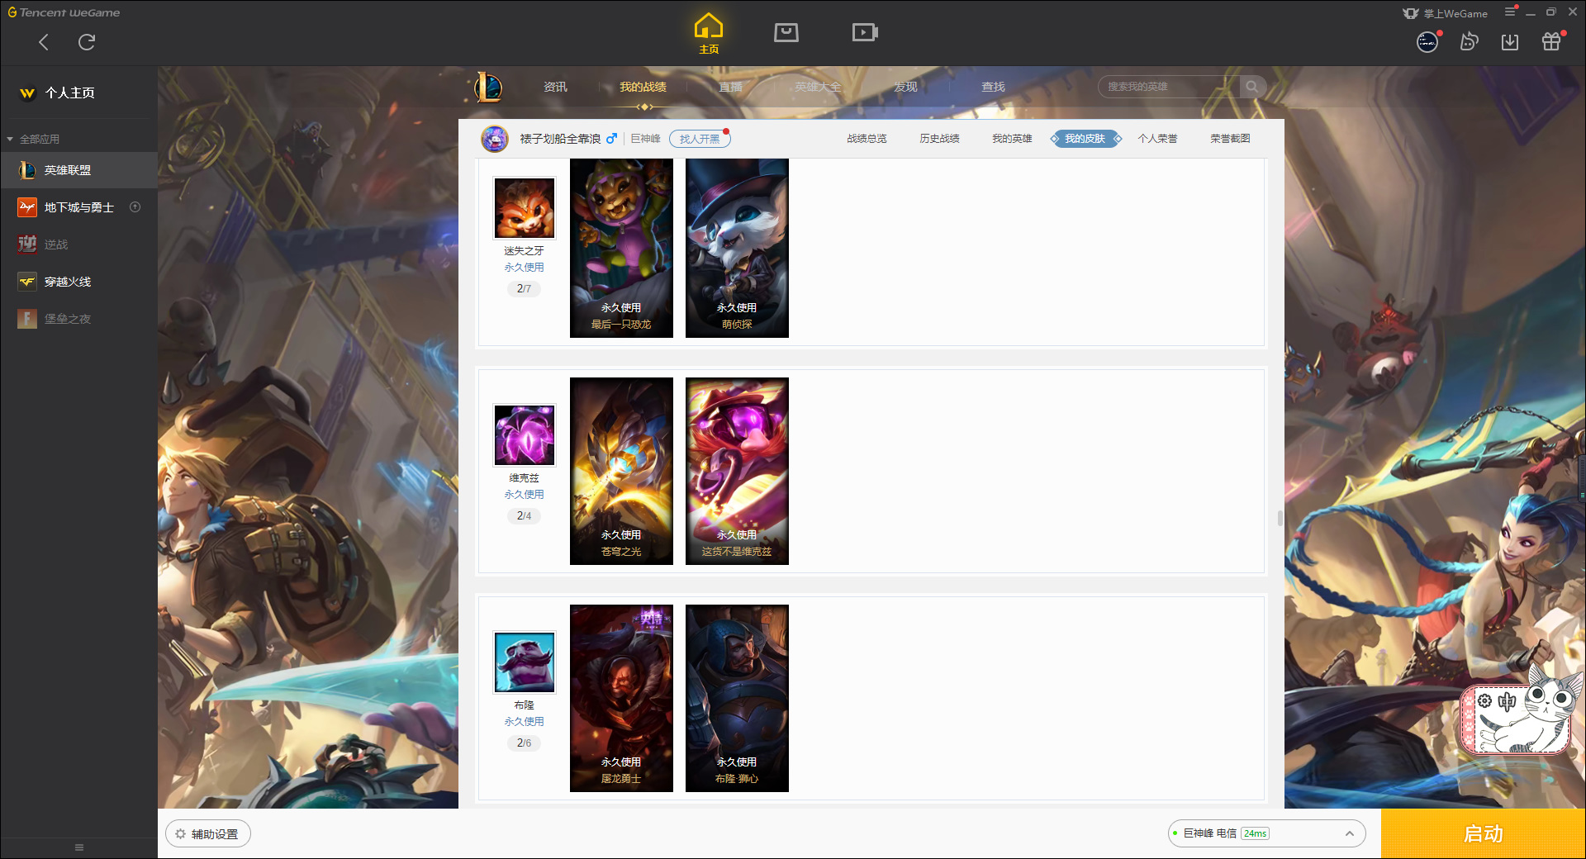Open the 最后一只恐龙 skin card
The width and height of the screenshot is (1586, 859).
click(x=621, y=248)
